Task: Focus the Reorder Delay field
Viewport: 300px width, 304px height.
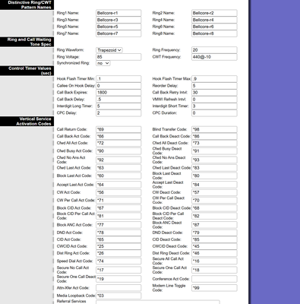Action: (214, 86)
